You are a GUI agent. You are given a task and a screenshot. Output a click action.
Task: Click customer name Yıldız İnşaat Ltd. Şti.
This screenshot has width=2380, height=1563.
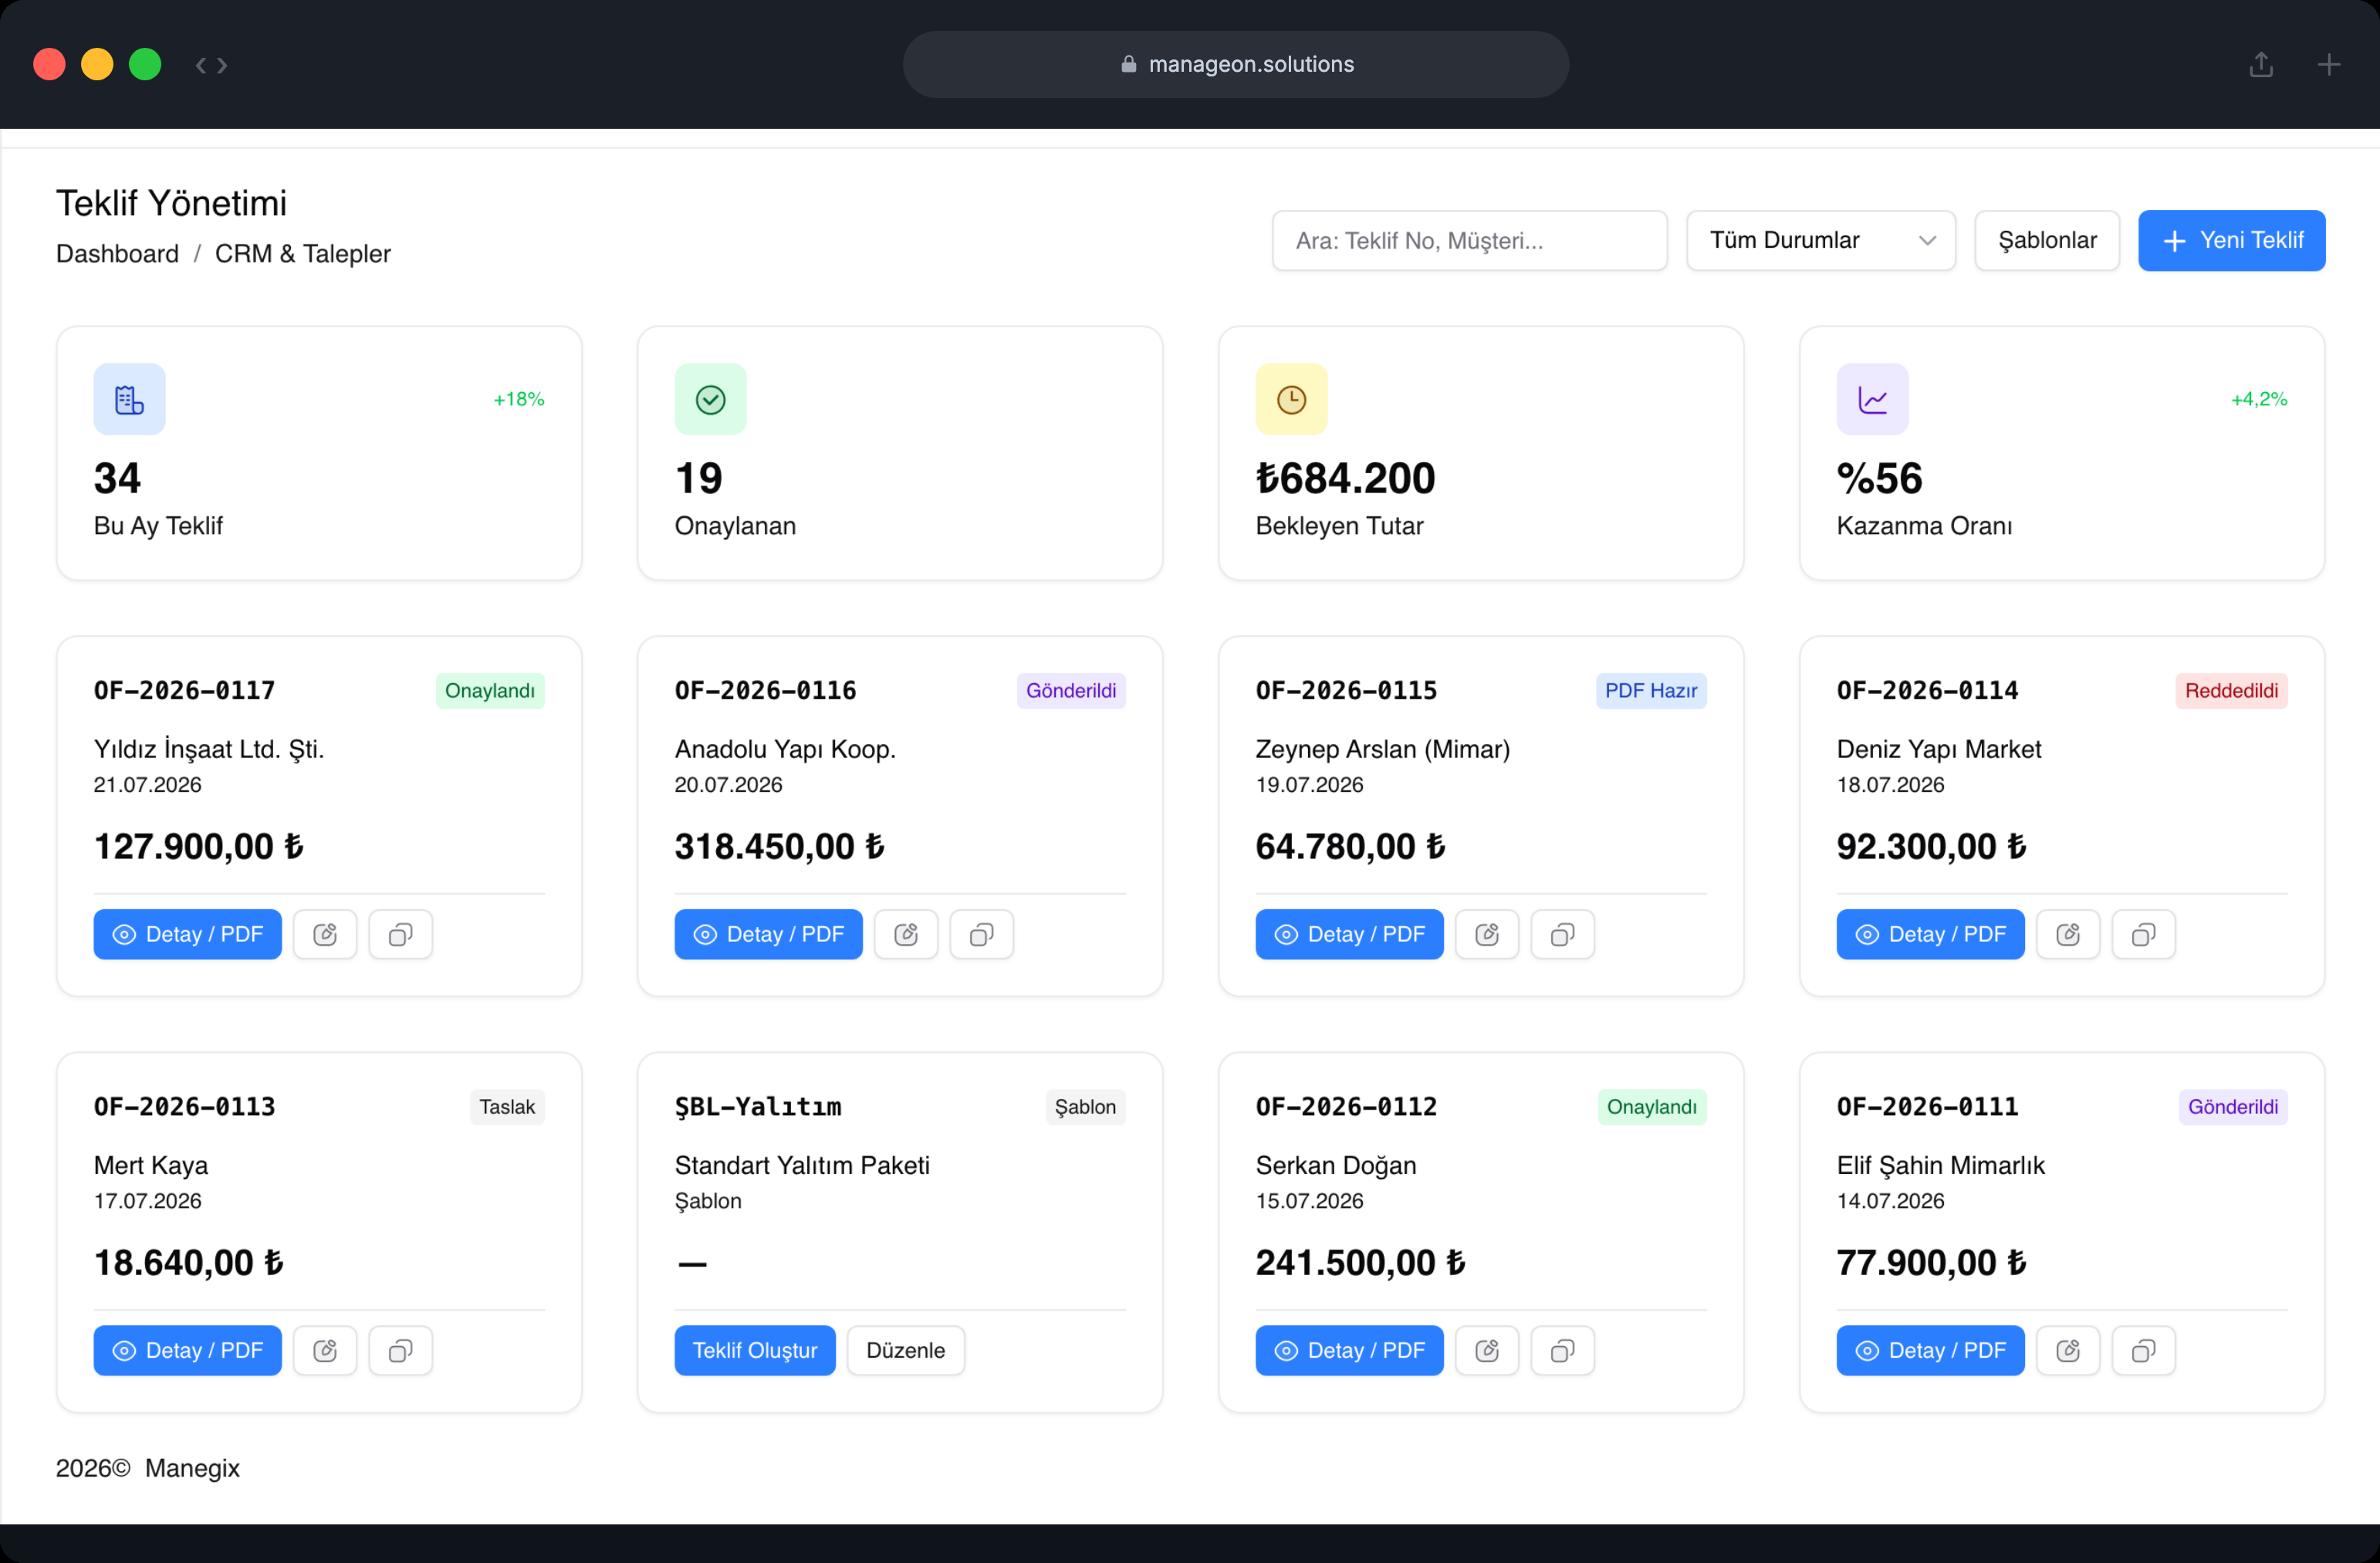[209, 749]
